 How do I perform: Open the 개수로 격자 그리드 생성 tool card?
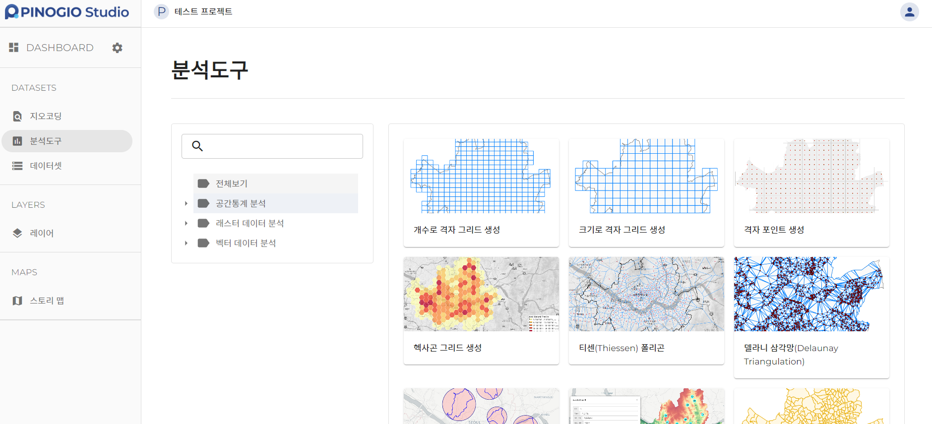[x=481, y=192]
